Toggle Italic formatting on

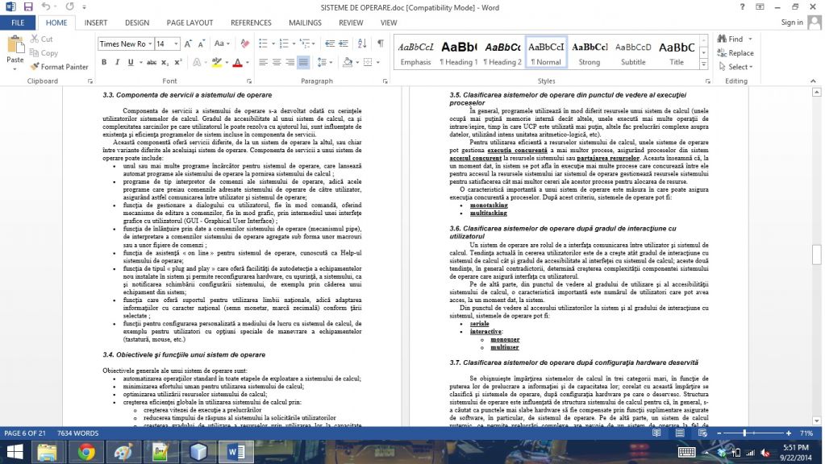coord(116,62)
